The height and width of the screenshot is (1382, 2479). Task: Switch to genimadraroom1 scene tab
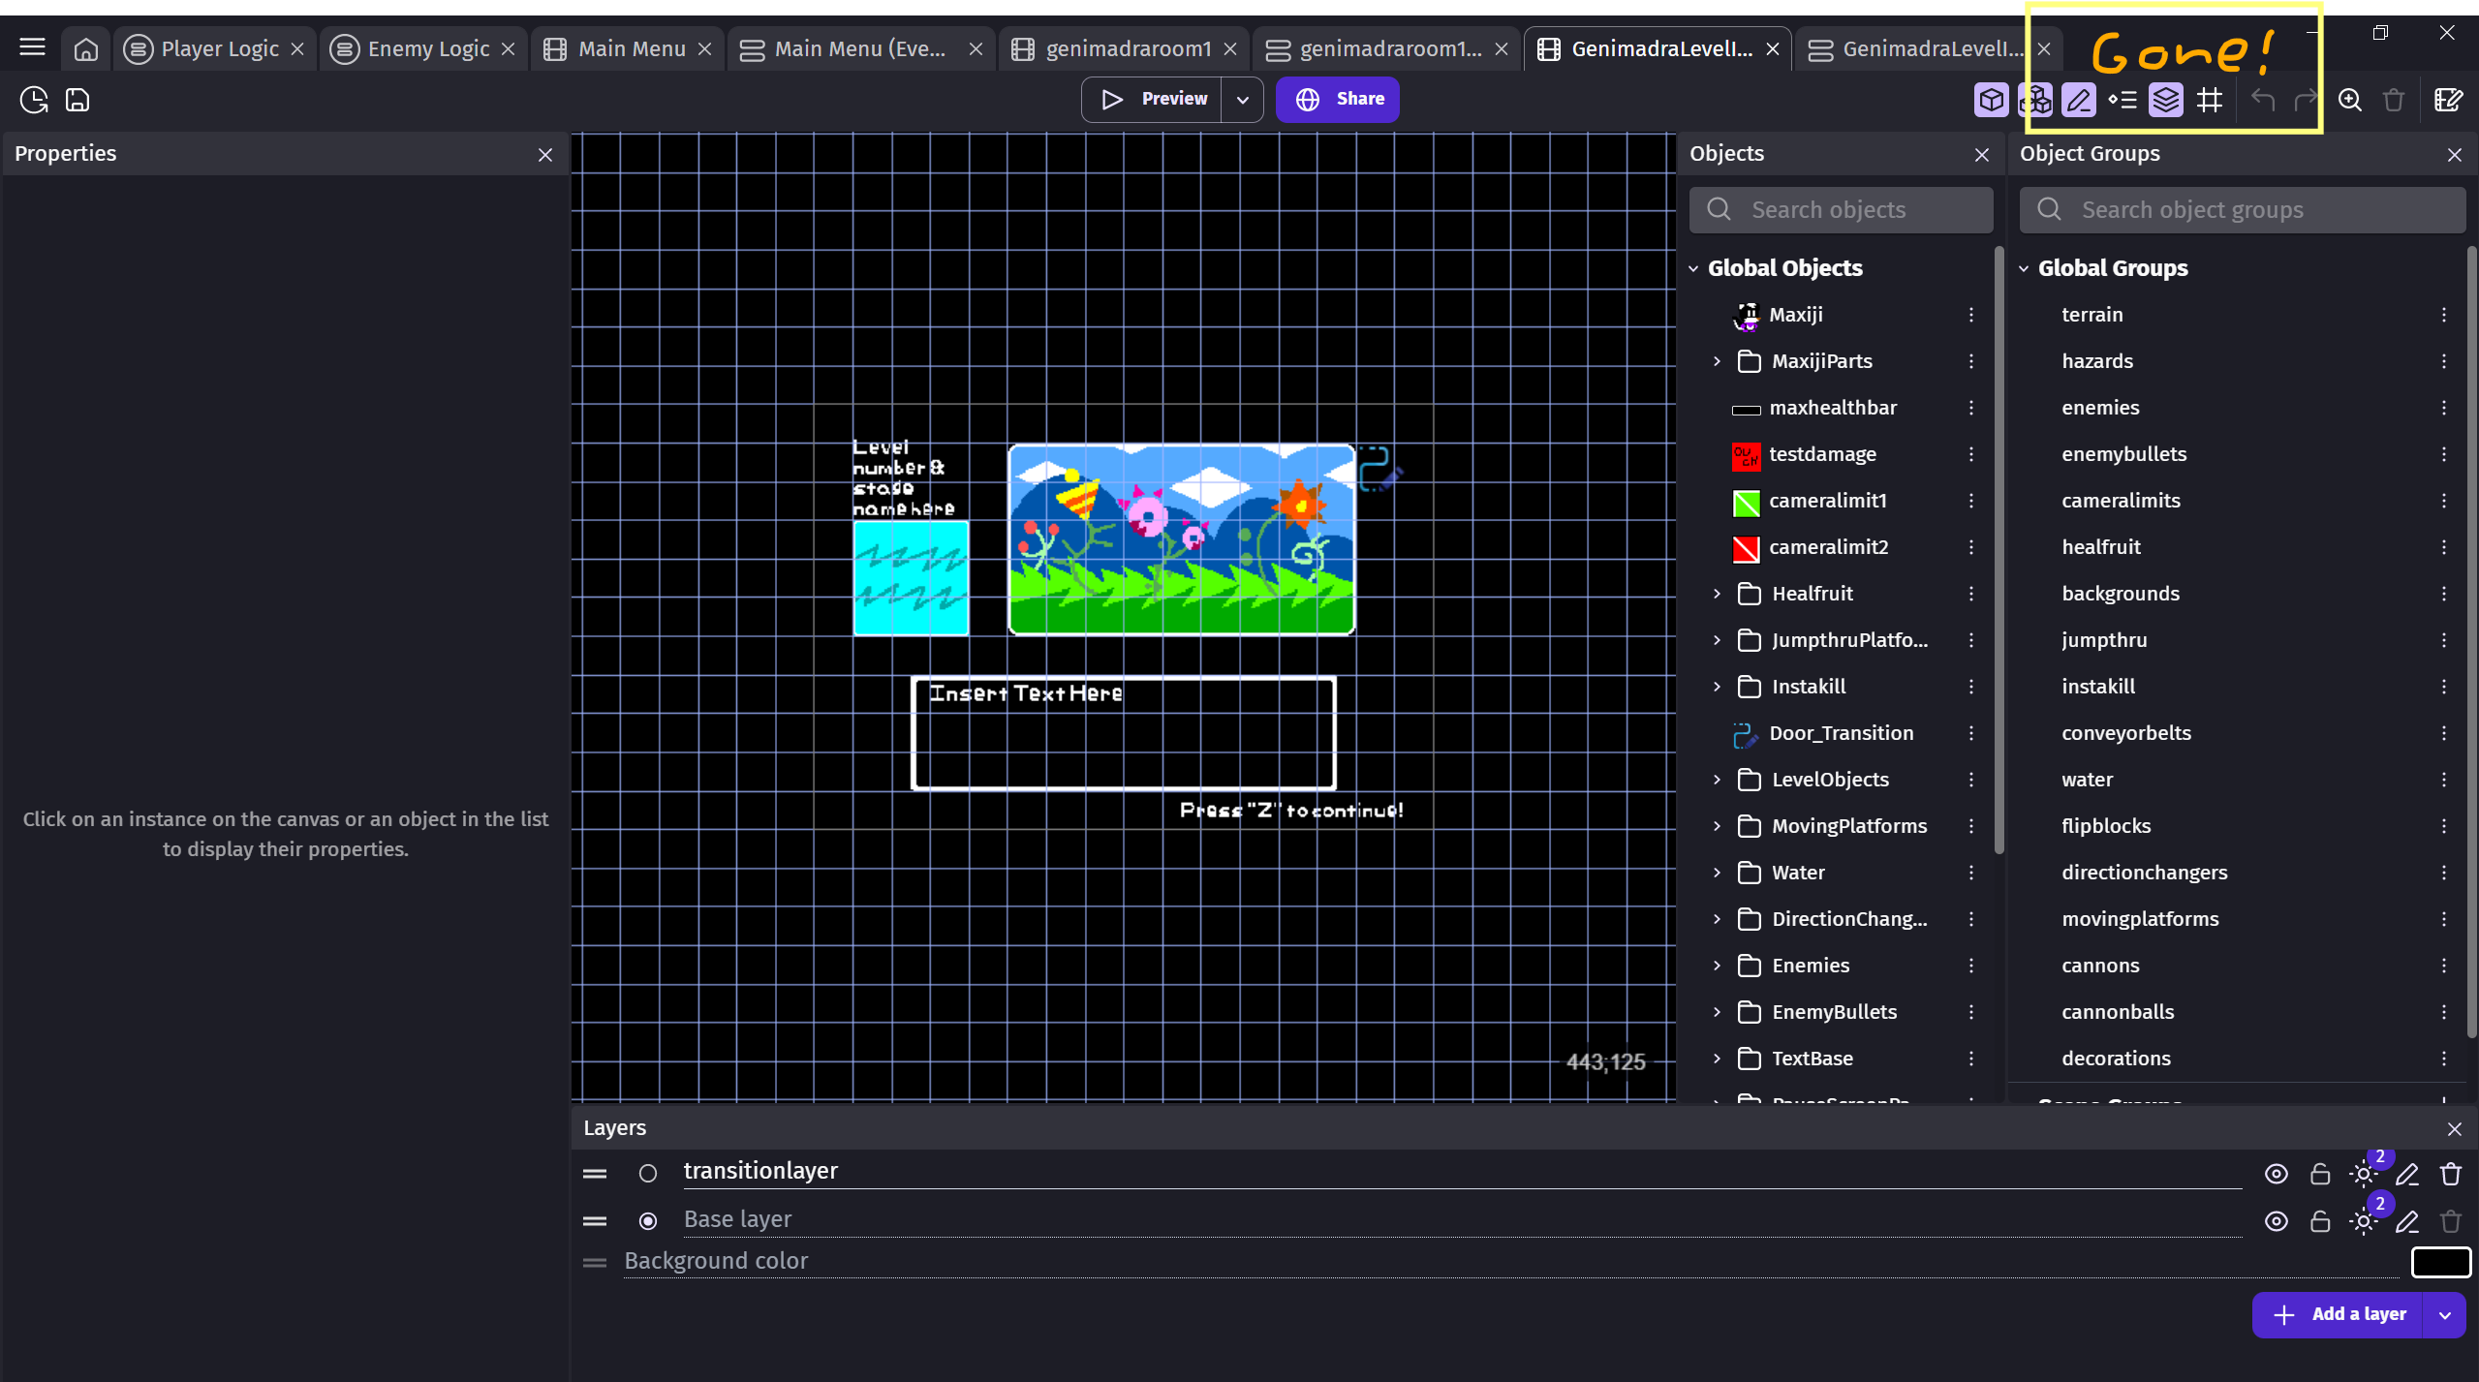point(1128,48)
